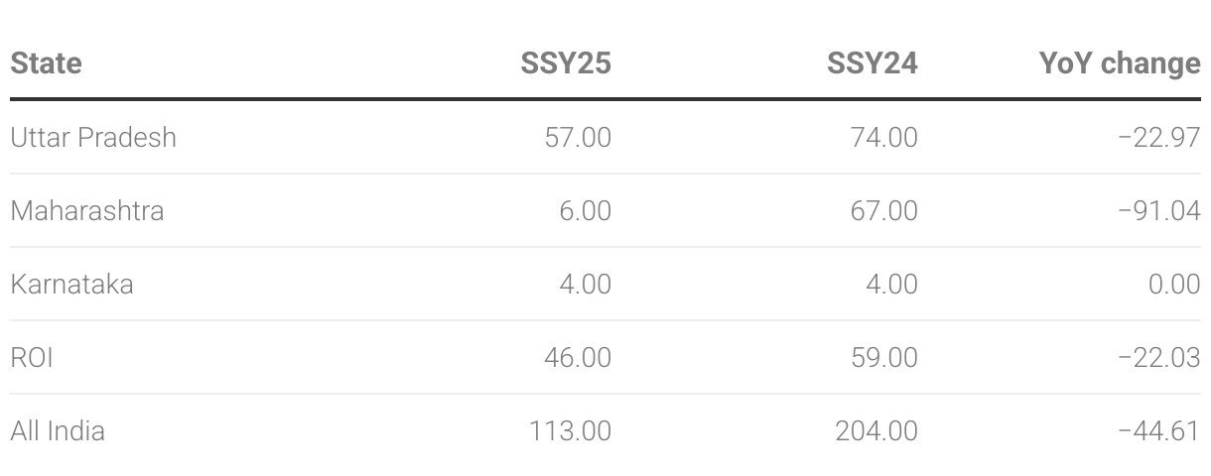Click the SSY24 column header

point(873,63)
